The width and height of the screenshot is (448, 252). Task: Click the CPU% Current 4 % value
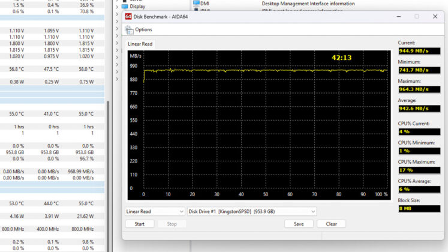tap(419, 132)
